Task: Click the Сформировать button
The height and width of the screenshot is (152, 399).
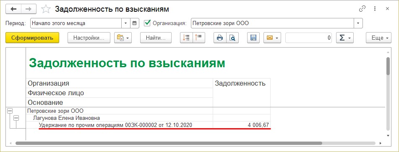Action: pos(32,38)
